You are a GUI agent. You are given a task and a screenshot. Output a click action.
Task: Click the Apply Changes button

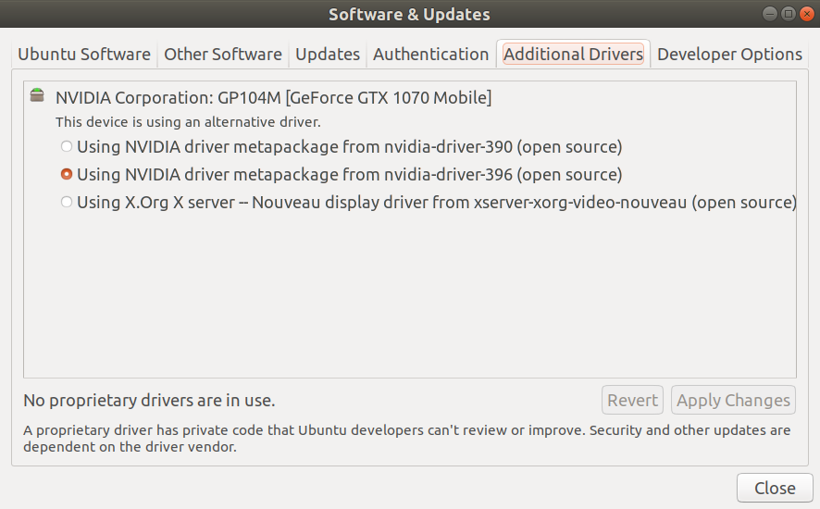point(733,400)
